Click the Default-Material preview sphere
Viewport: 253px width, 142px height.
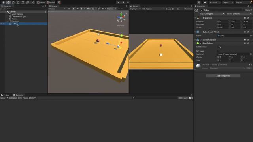click(198, 66)
